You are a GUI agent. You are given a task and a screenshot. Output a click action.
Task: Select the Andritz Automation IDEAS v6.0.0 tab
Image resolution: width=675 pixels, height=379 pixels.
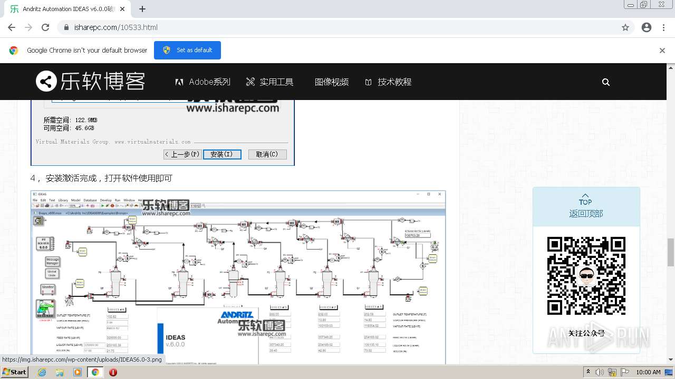67,9
